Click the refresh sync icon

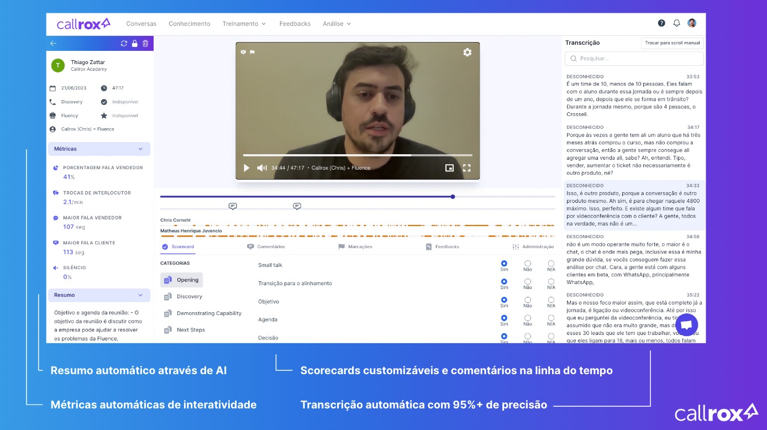(x=124, y=43)
